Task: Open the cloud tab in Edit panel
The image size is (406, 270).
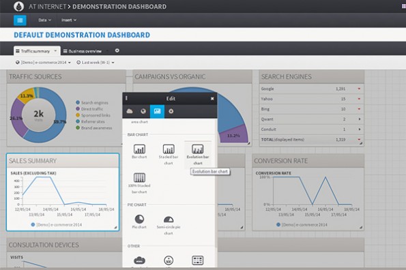Action: [130, 111]
